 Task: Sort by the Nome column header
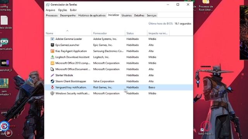tap(50, 33)
